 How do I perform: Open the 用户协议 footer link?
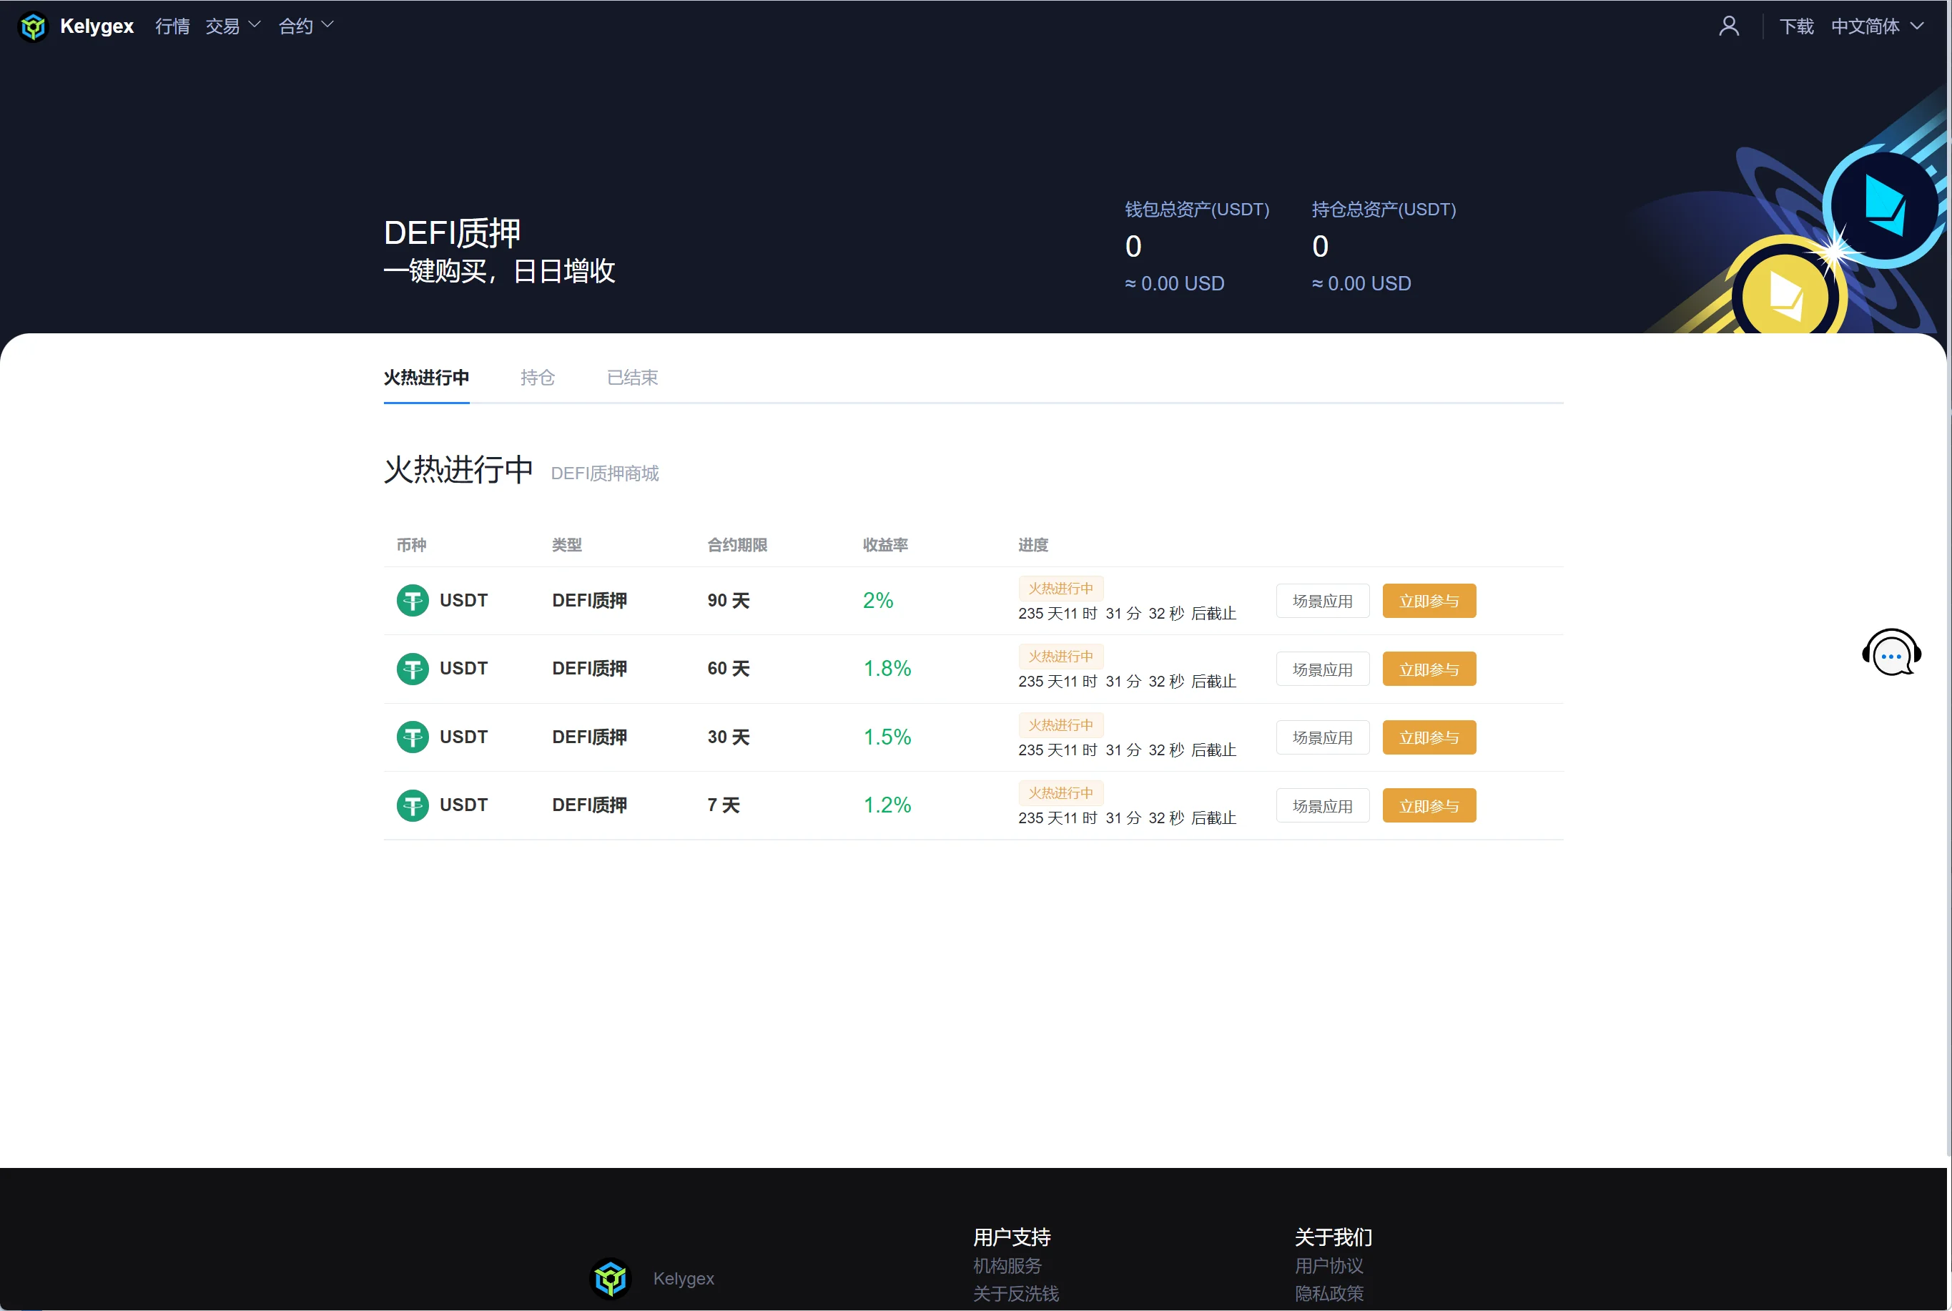(x=1328, y=1265)
